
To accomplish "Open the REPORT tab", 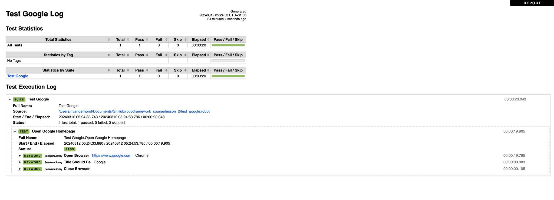I will pos(532,3).
